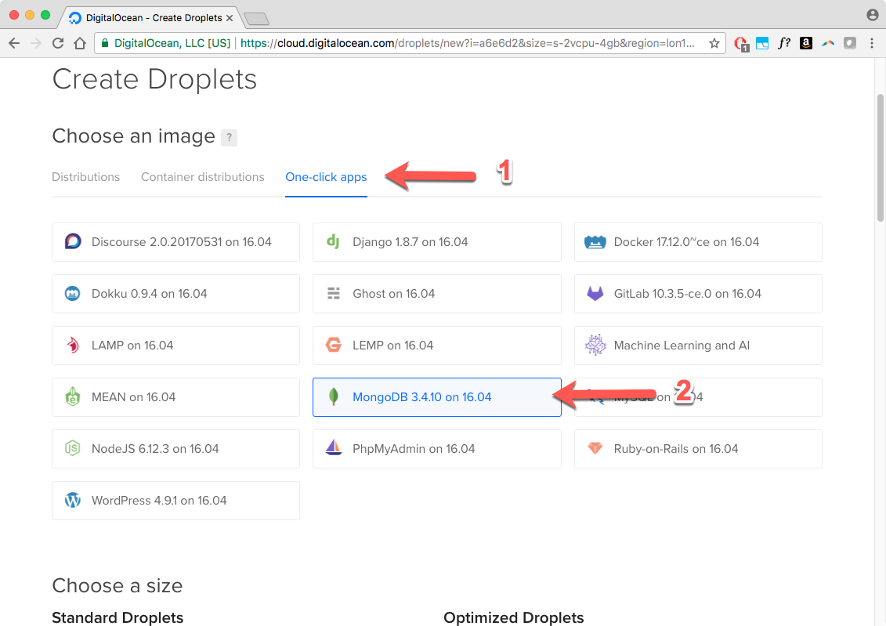Choose GitLab 10.3.5-ce.0 on 16.04 image
Screen dimensions: 886x626
(698, 294)
